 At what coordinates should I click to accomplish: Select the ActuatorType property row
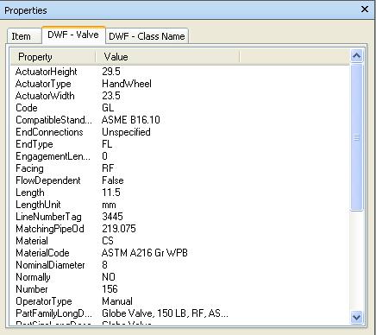coord(180,84)
